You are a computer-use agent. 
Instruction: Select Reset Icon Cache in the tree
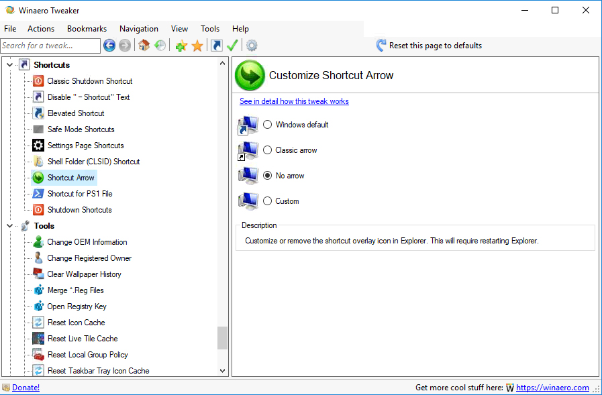click(76, 323)
